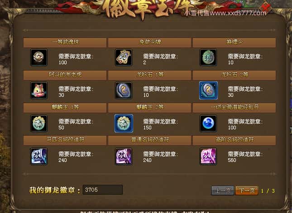Click the 上一页 previous page button
Screen dimensions: 292x213
pos(223,190)
